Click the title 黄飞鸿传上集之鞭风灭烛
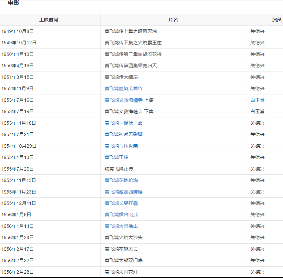Image resolution: width=283 pixels, height=278 pixels. [131, 31]
